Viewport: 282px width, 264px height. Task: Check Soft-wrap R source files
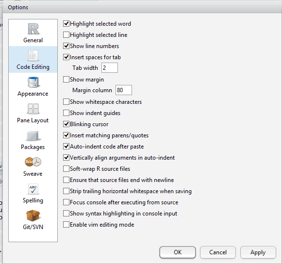(x=66, y=169)
